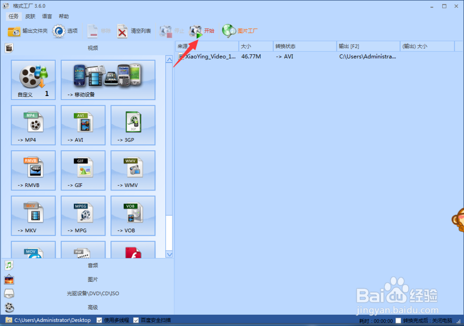464x326 pixels.
Task: Click the 停止 stop toolbar button
Action: pos(172,31)
